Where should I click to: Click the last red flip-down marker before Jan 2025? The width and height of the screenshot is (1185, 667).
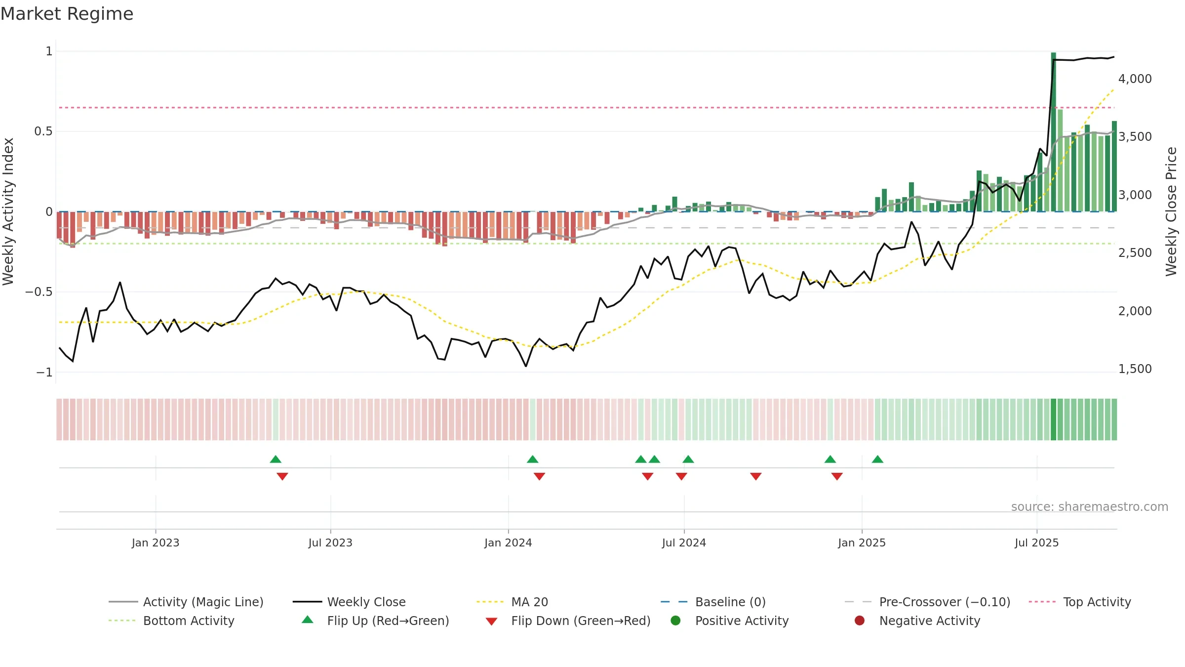point(837,476)
